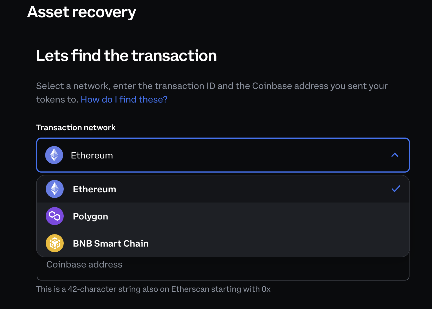Click the BNB cube logo in the network options
Image resolution: width=432 pixels, height=309 pixels.
click(55, 243)
